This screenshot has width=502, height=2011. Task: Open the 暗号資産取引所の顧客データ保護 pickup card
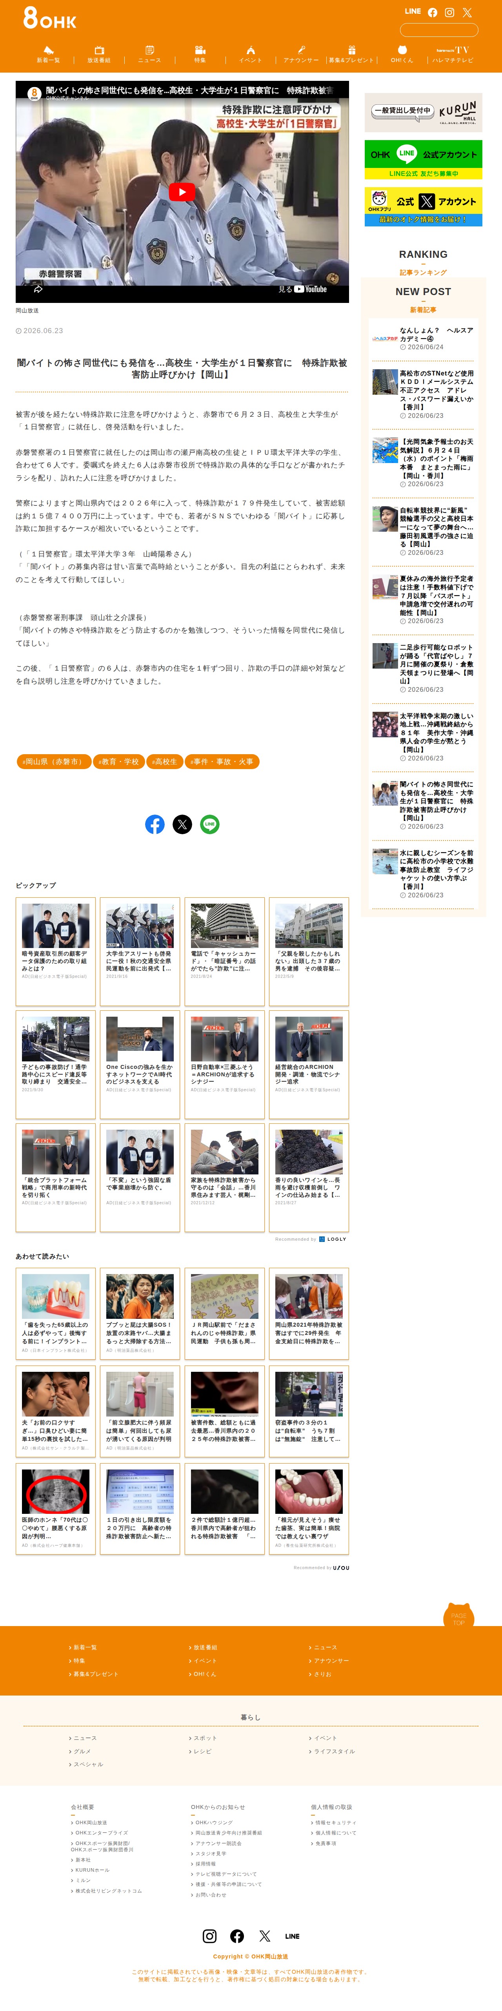pos(55,951)
